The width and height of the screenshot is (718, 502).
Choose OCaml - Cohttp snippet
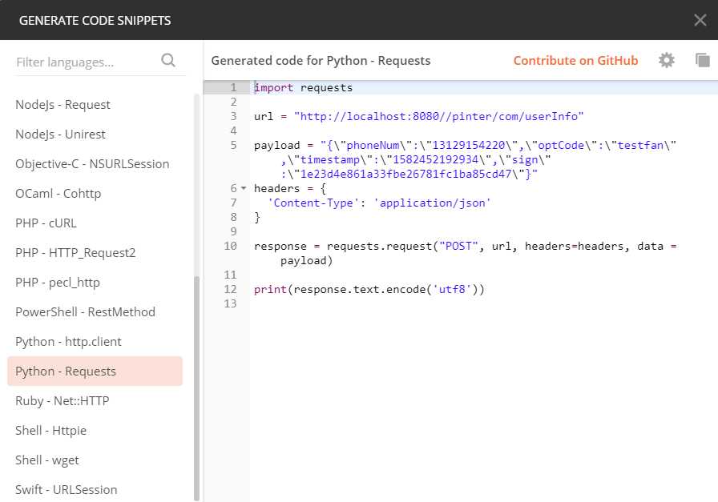click(58, 194)
